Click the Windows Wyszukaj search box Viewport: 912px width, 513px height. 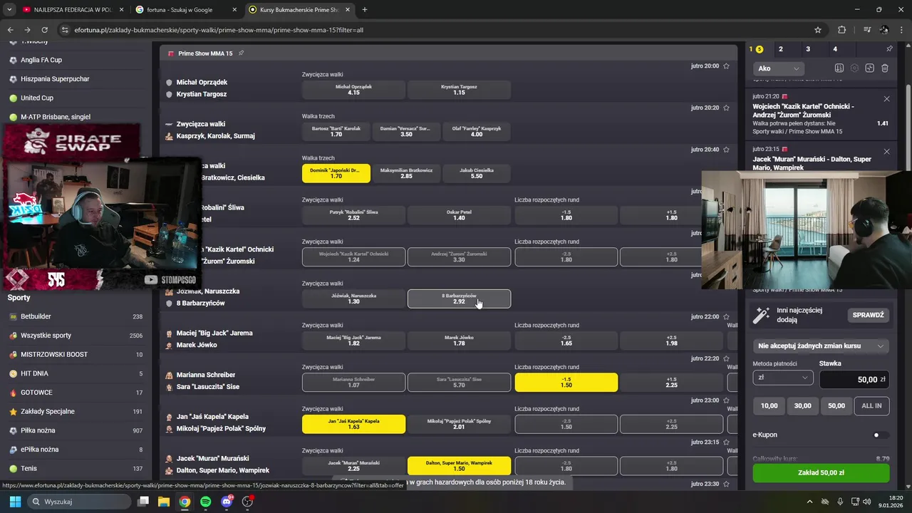78,502
